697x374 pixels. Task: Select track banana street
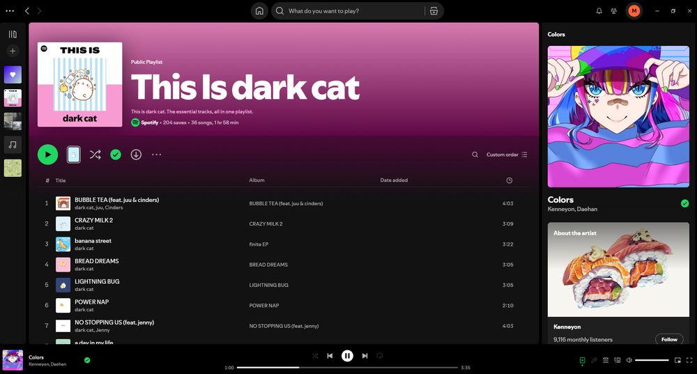(284, 244)
